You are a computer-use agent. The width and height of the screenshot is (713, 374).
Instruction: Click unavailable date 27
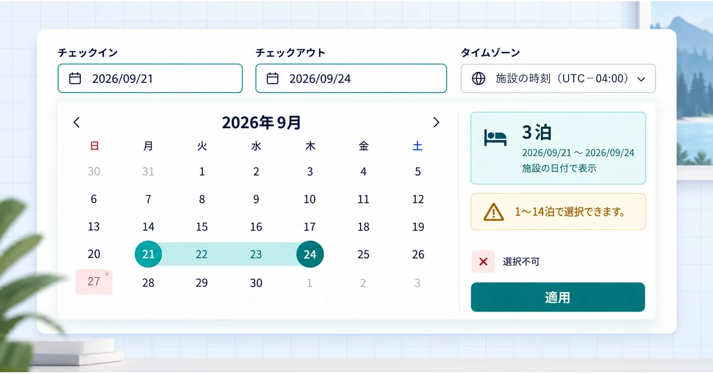94,281
